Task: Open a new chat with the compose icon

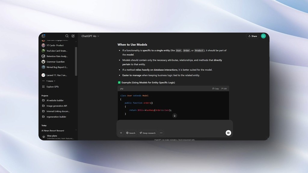Action: (x=73, y=36)
